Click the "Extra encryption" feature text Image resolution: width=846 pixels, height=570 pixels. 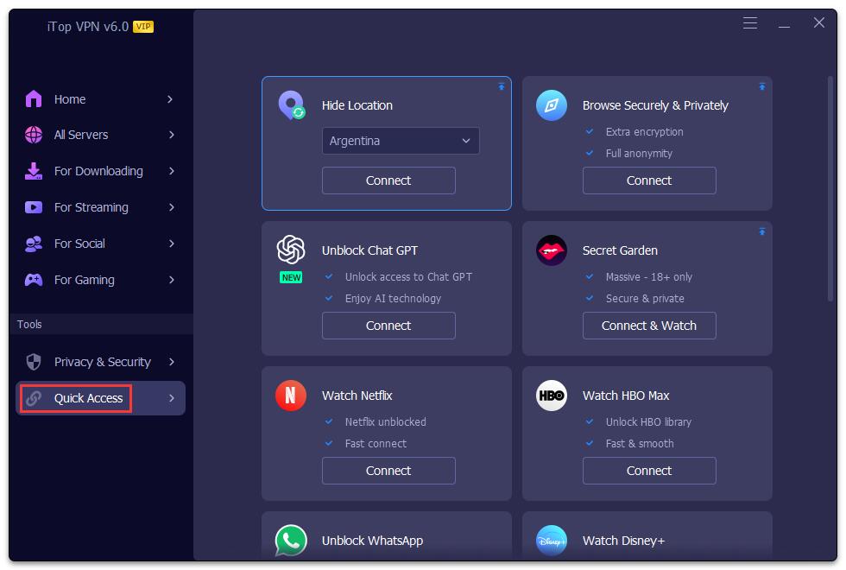(x=644, y=131)
